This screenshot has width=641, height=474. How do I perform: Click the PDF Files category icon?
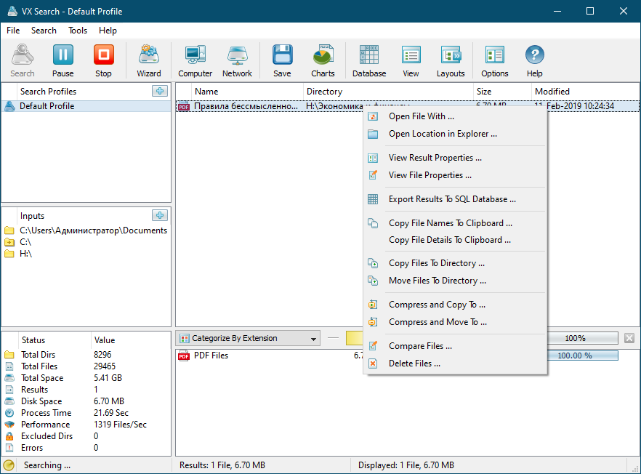click(184, 355)
